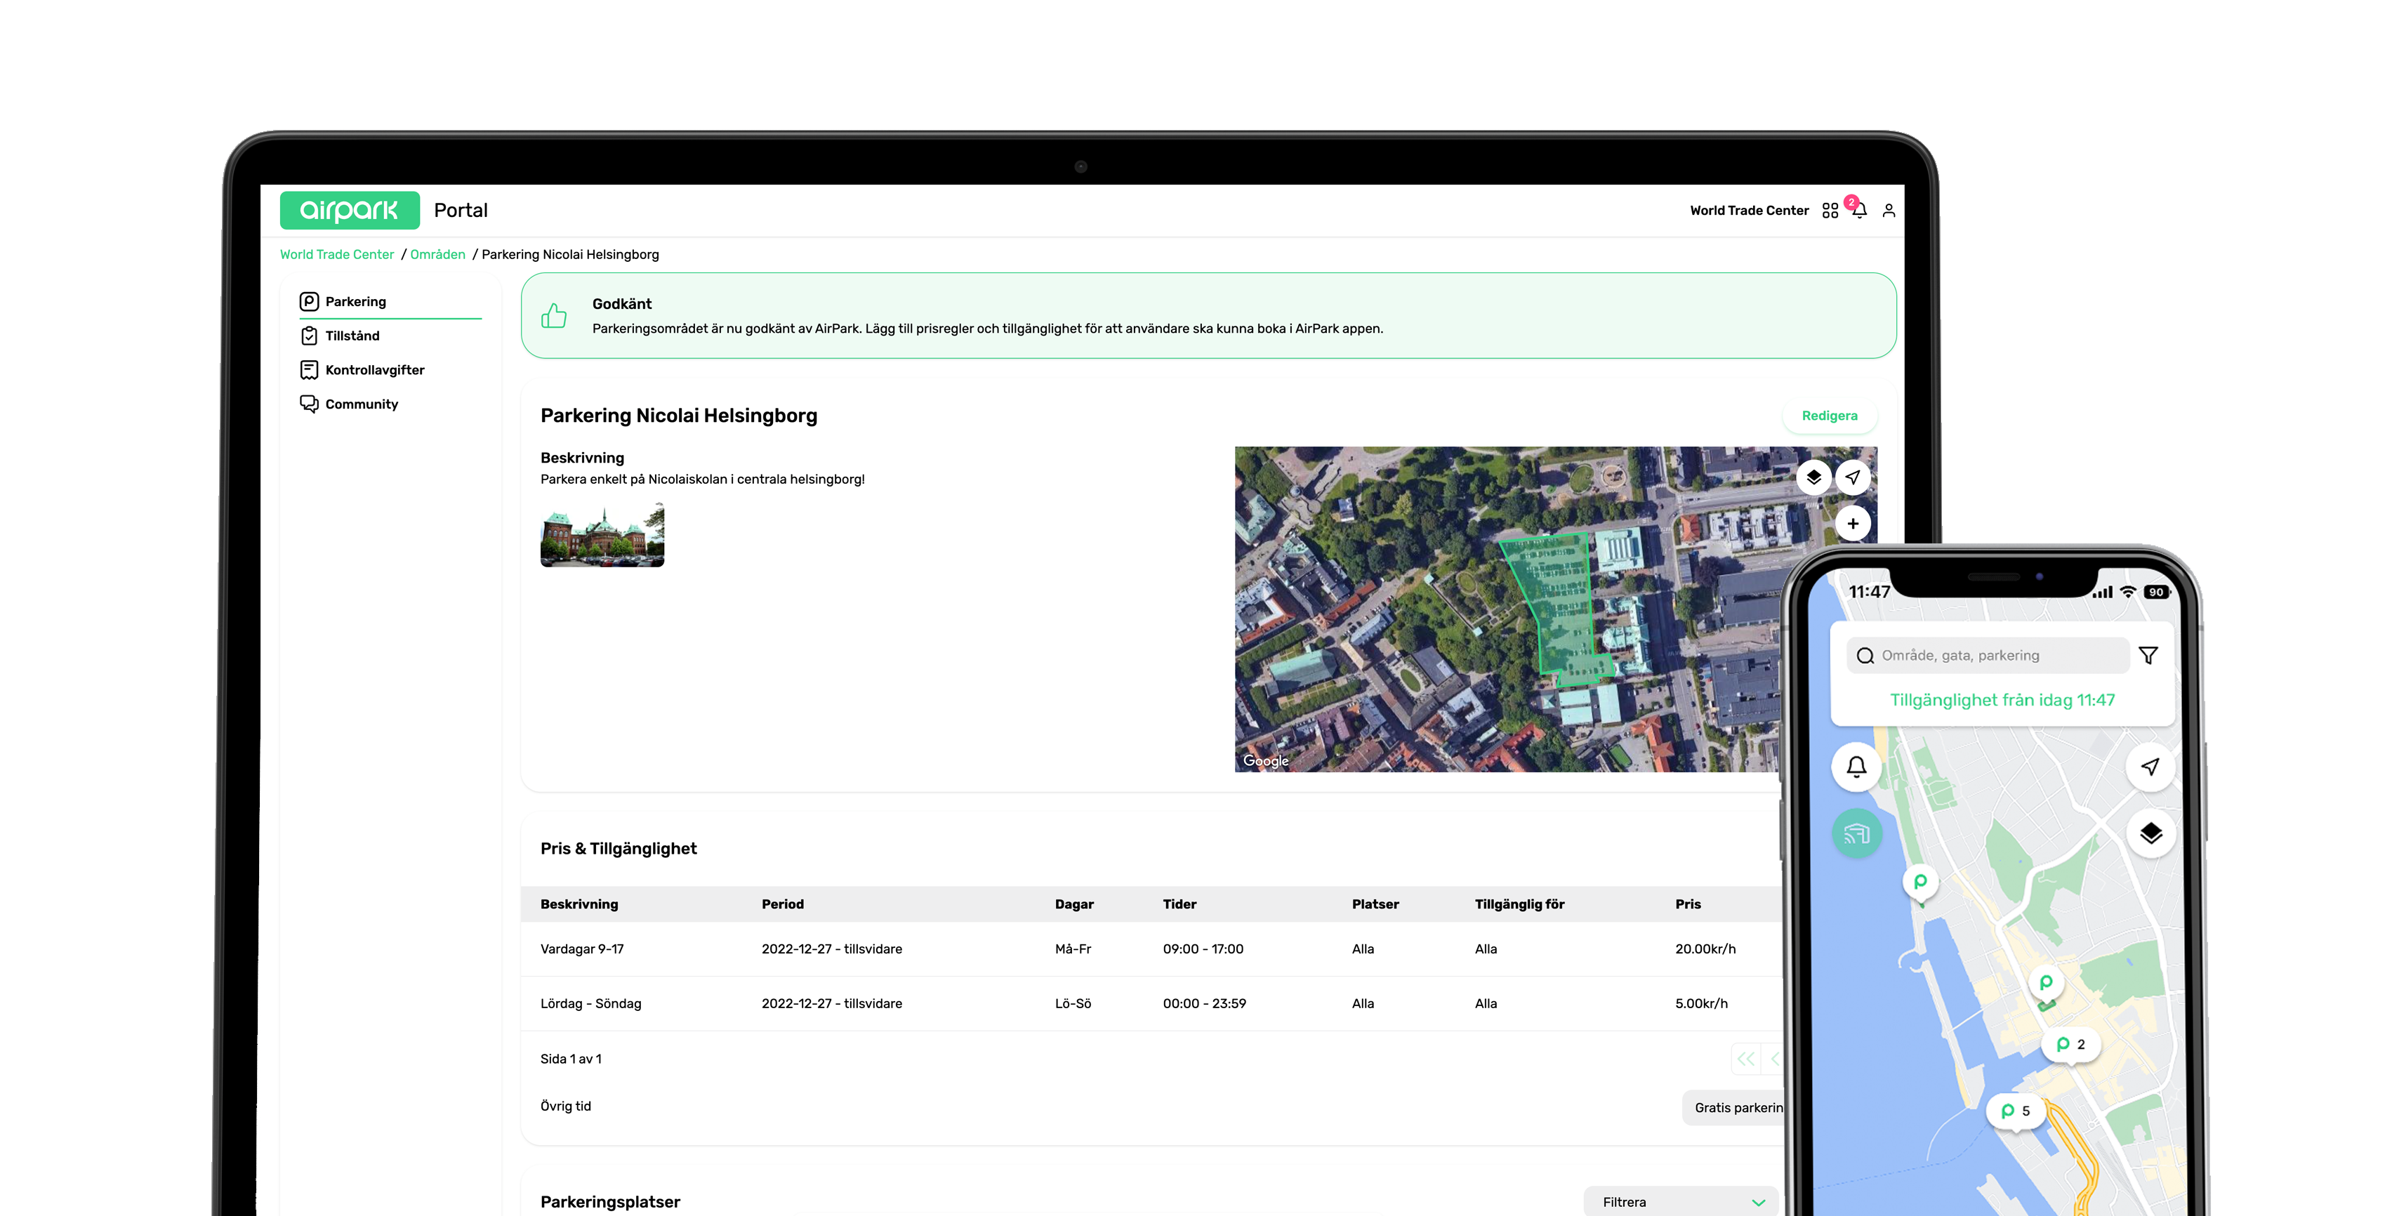Click the 5.00kr/h price cell

(1701, 1004)
